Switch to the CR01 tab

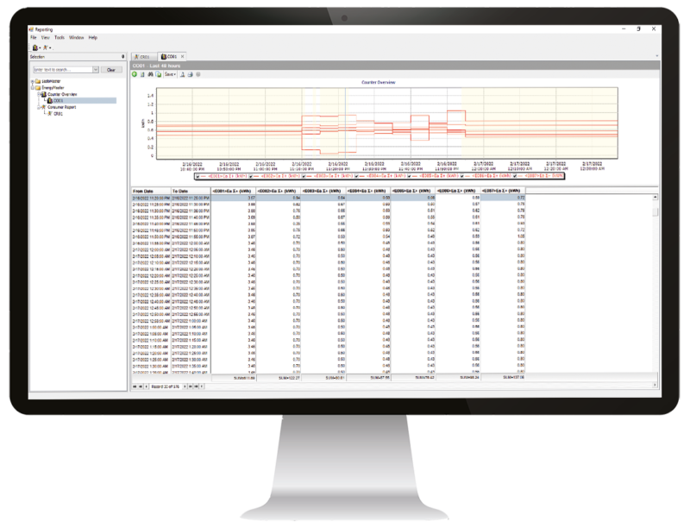pyautogui.click(x=142, y=56)
